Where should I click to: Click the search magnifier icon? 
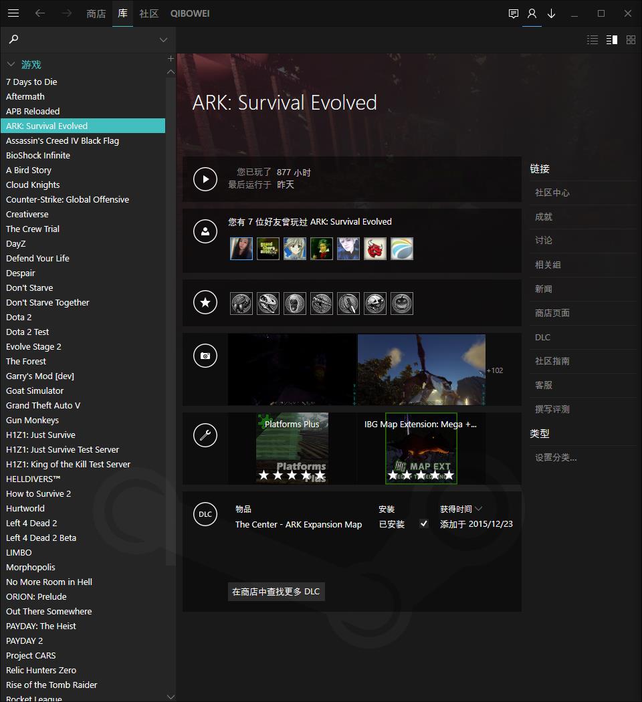(x=14, y=39)
